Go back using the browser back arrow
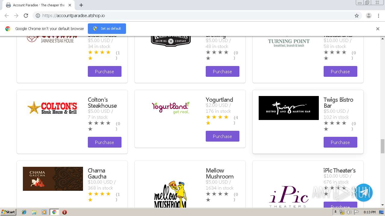The height and width of the screenshot is (216, 385). [x=7, y=16]
